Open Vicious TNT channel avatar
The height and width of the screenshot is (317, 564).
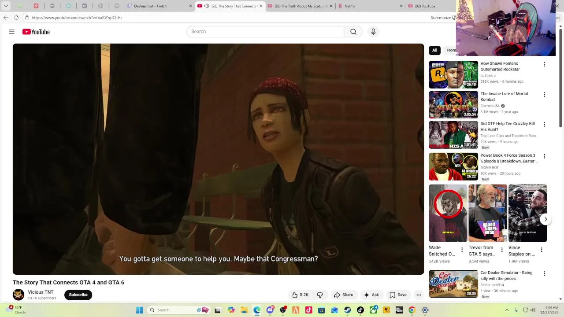click(x=19, y=295)
